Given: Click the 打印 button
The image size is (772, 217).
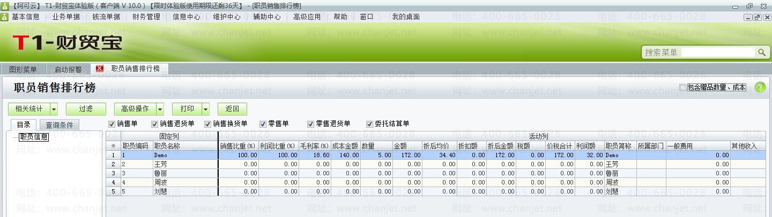Looking at the screenshot, I should 187,109.
